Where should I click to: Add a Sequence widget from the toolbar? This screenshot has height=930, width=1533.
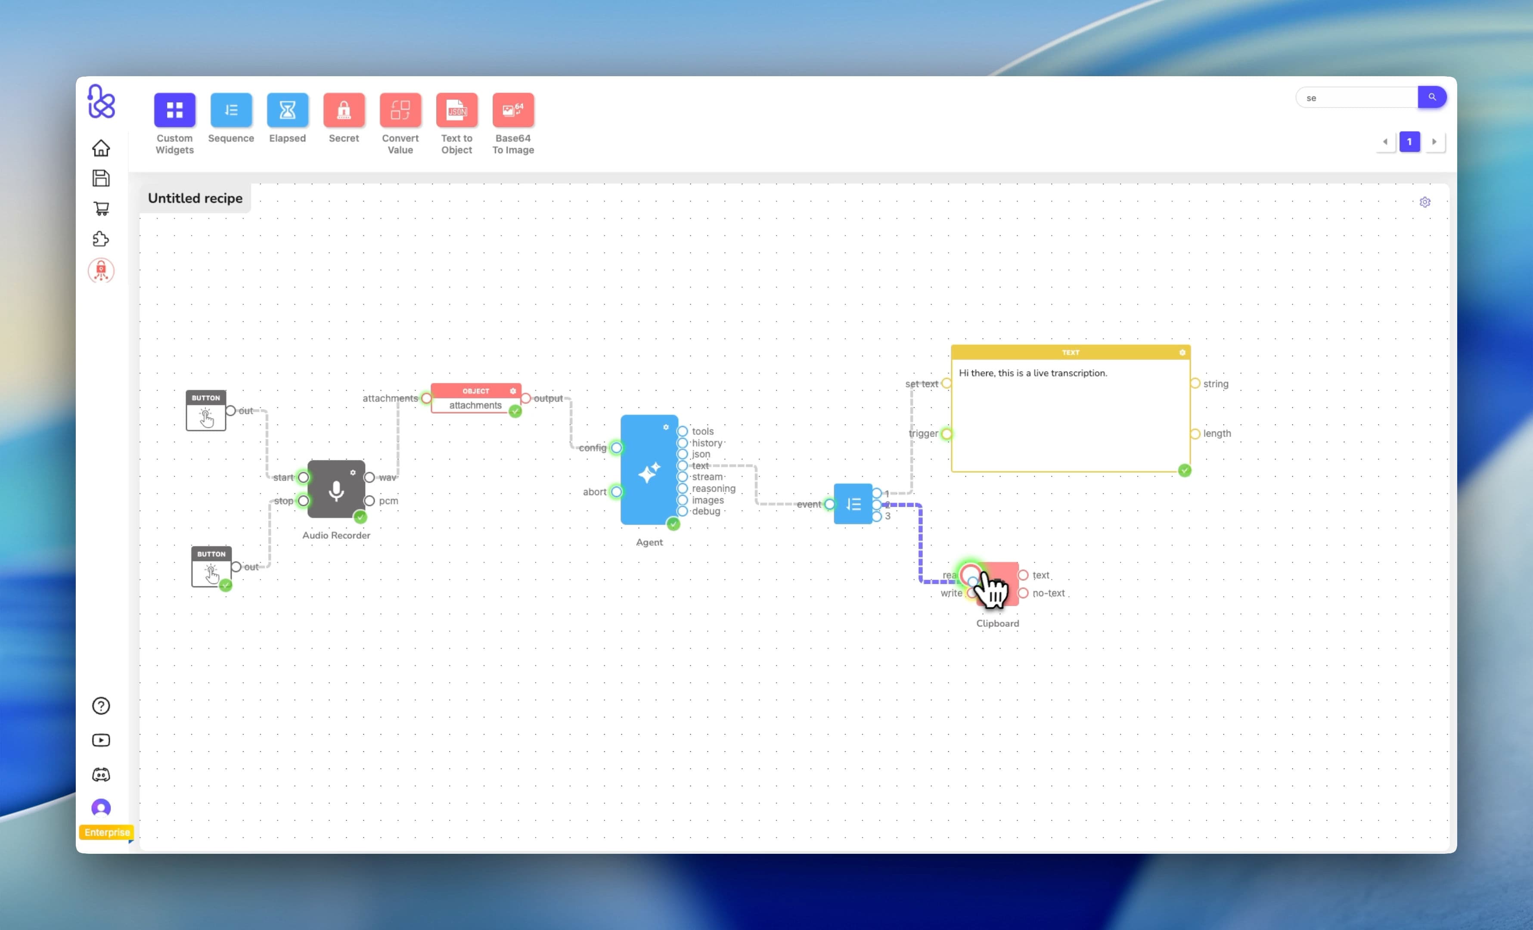point(231,111)
